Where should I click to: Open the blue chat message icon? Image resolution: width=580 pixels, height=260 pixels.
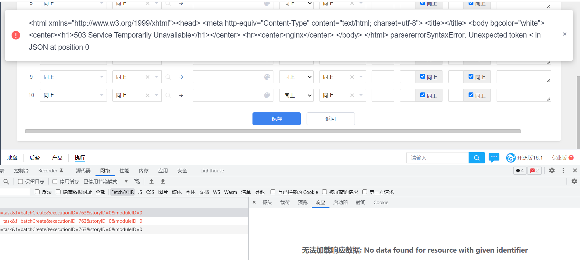click(x=494, y=158)
